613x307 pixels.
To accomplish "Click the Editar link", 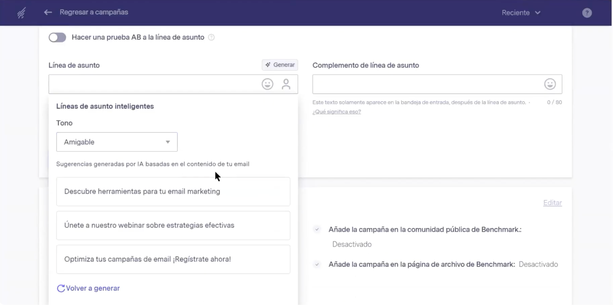I will tap(553, 203).
